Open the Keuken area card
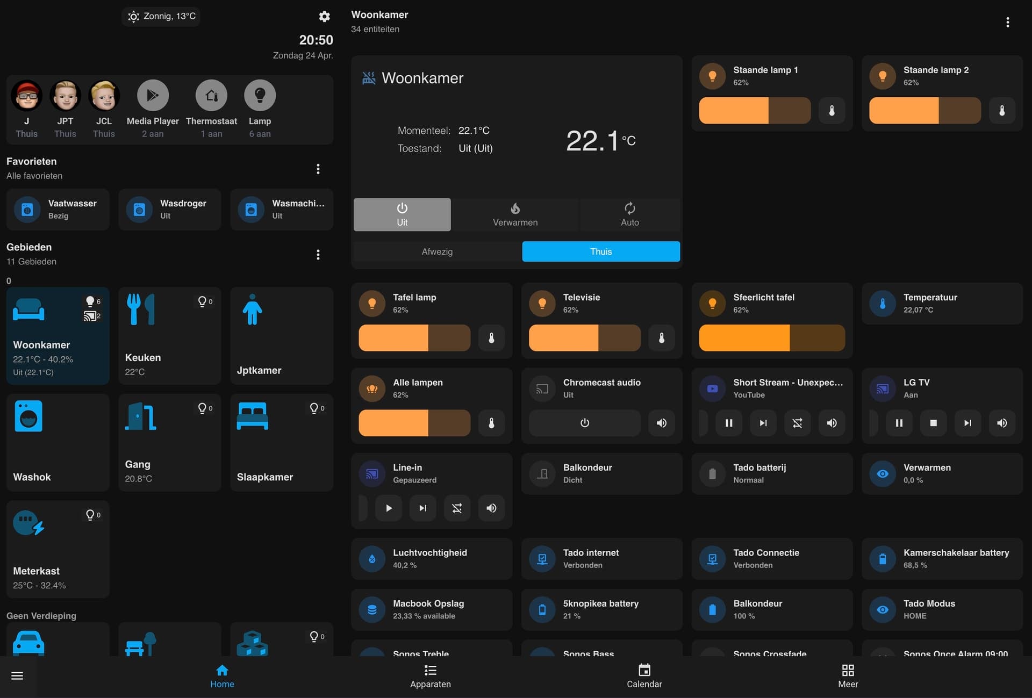The width and height of the screenshot is (1032, 698). [x=169, y=335]
